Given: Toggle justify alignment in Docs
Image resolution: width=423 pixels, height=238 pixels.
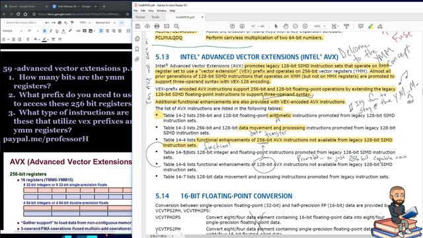Looking at the screenshot, I should (x=120, y=31).
